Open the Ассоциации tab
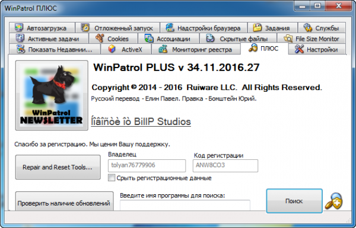 click(169, 38)
